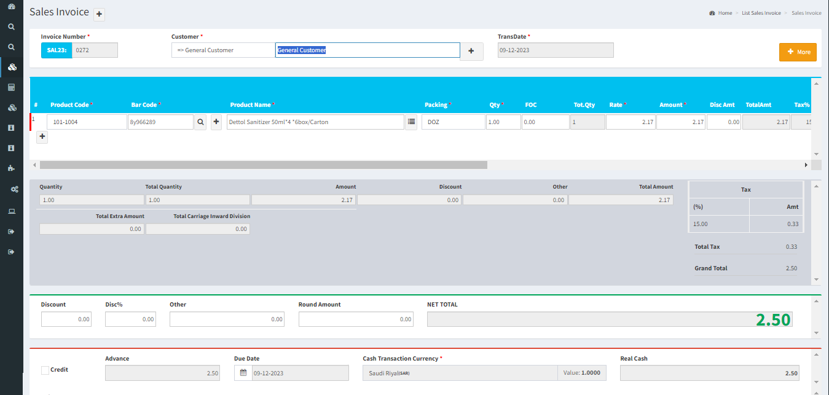
Task: Click the product grid horizontal scrollbar thumb
Action: tap(264, 165)
